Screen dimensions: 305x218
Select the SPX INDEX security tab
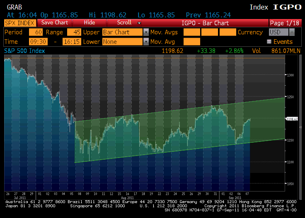click(x=19, y=23)
